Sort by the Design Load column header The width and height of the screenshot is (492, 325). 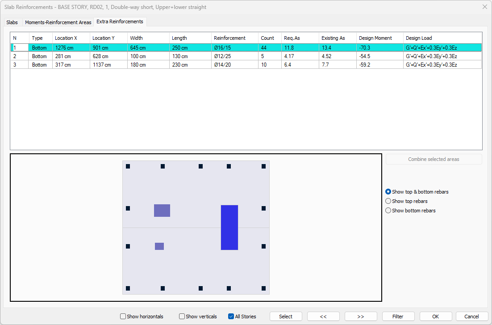[x=442, y=38]
